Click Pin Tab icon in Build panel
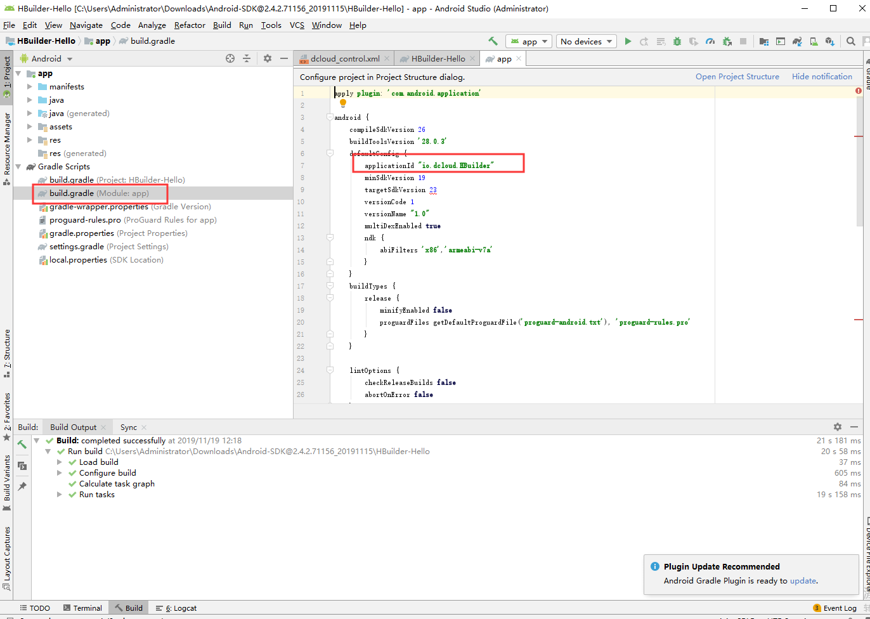The width and height of the screenshot is (870, 619). pos(22,486)
